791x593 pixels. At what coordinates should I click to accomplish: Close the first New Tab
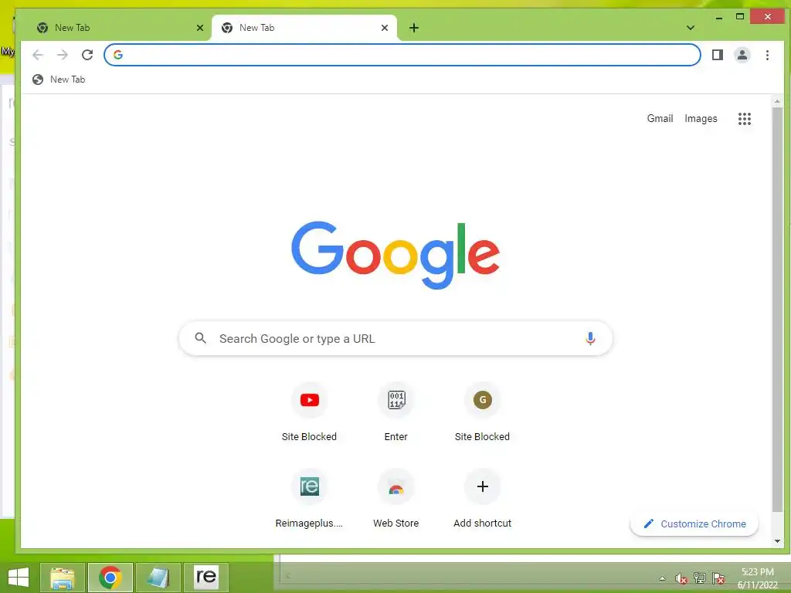(200, 28)
